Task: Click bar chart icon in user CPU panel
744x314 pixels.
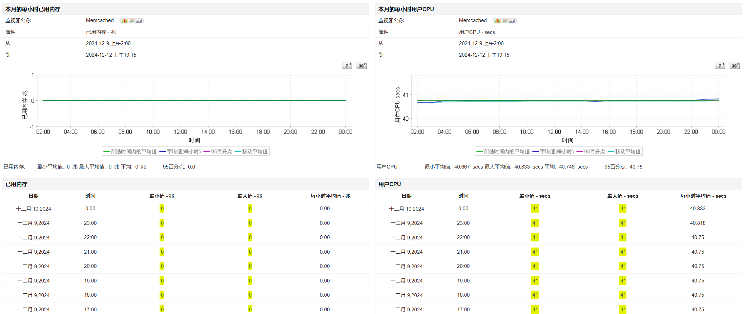Action: (x=498, y=21)
